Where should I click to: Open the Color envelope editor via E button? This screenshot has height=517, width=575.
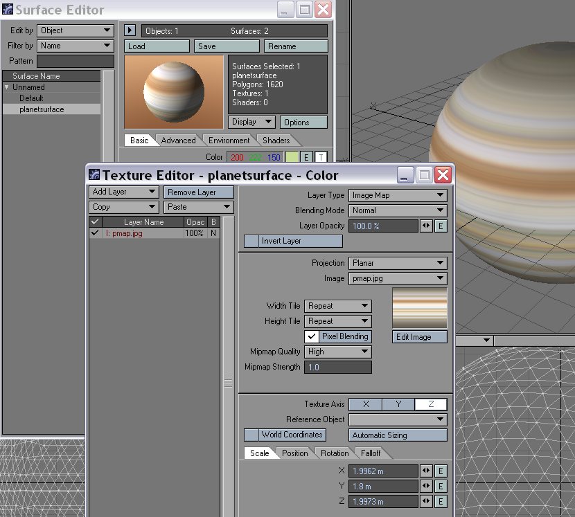(x=306, y=157)
